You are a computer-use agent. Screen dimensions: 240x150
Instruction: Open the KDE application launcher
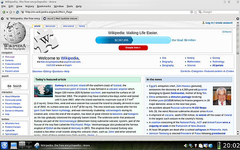[4, 145]
